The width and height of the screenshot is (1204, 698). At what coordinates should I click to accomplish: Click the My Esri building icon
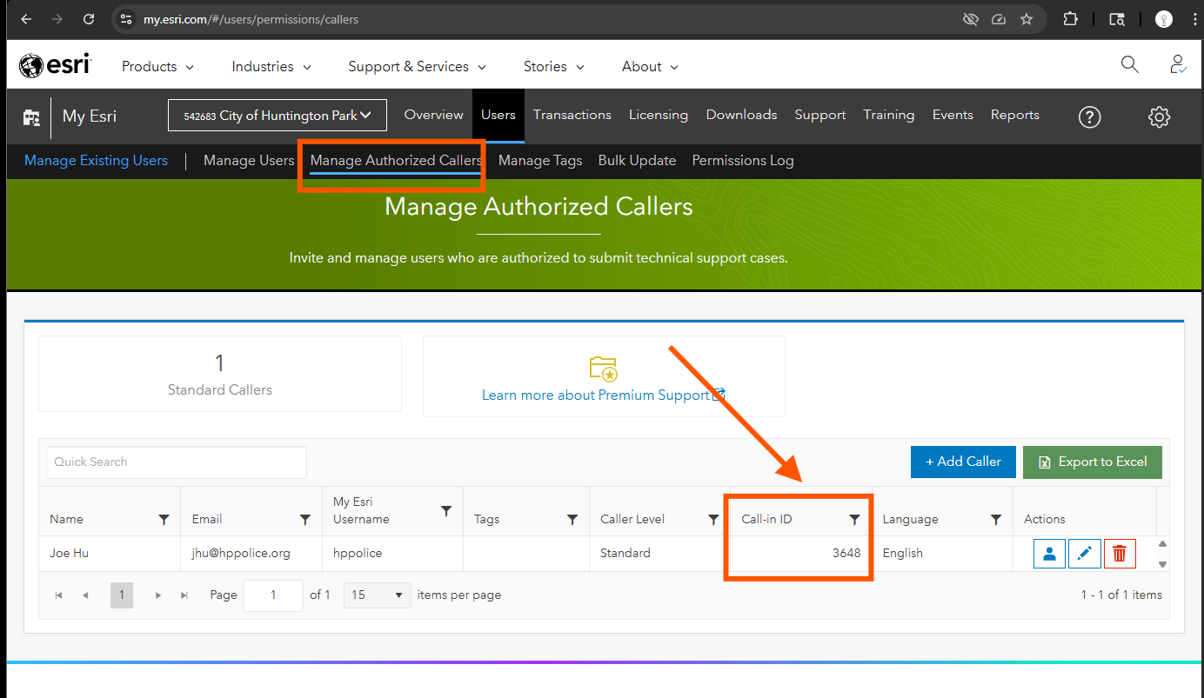click(x=31, y=116)
